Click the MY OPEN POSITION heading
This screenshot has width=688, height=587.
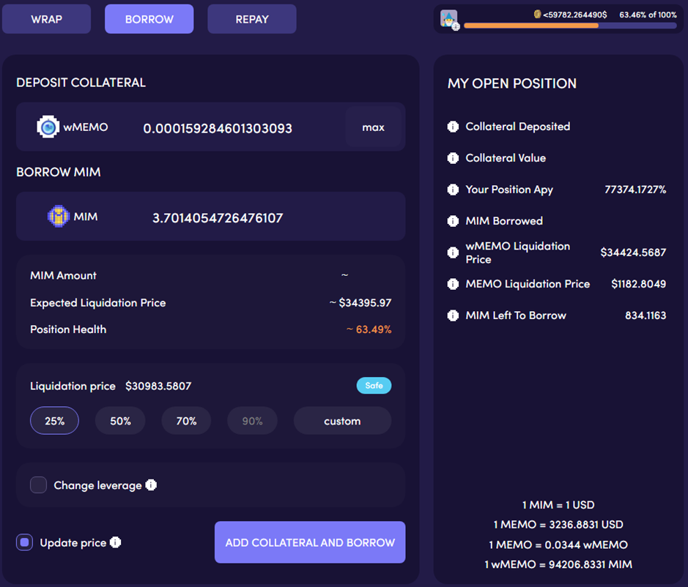point(512,83)
